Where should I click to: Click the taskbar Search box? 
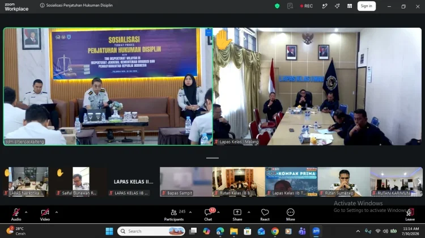click(151, 231)
